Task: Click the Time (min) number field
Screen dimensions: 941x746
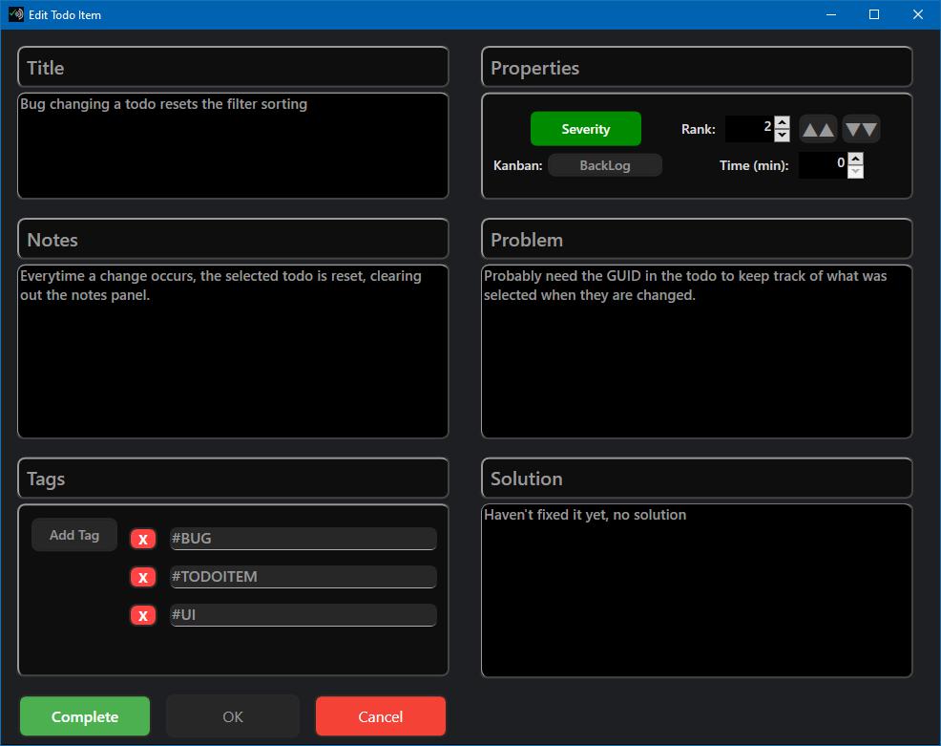Action: tap(823, 165)
